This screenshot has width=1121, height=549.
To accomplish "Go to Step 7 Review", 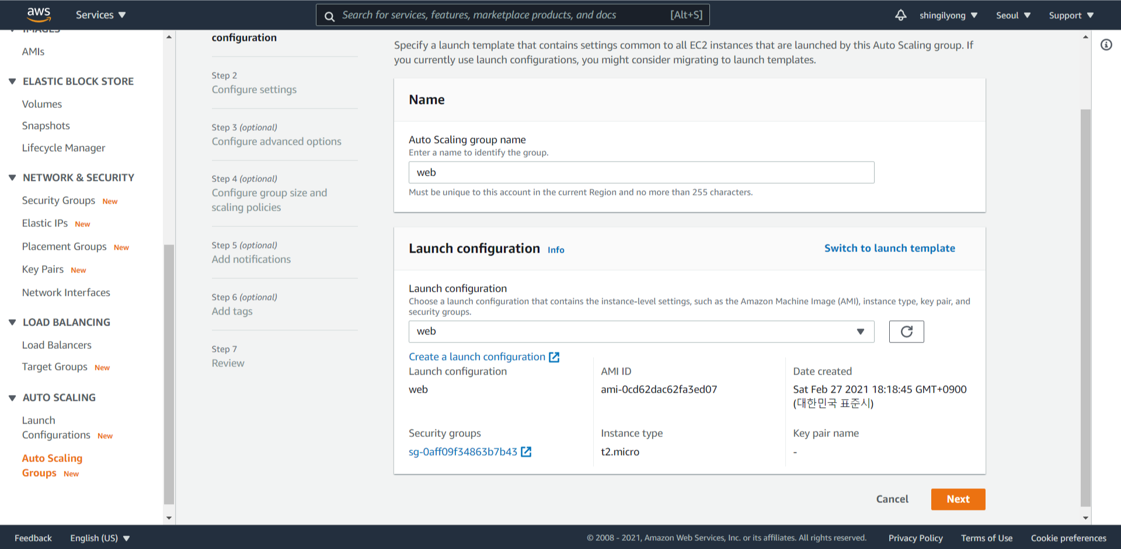I will point(228,363).
